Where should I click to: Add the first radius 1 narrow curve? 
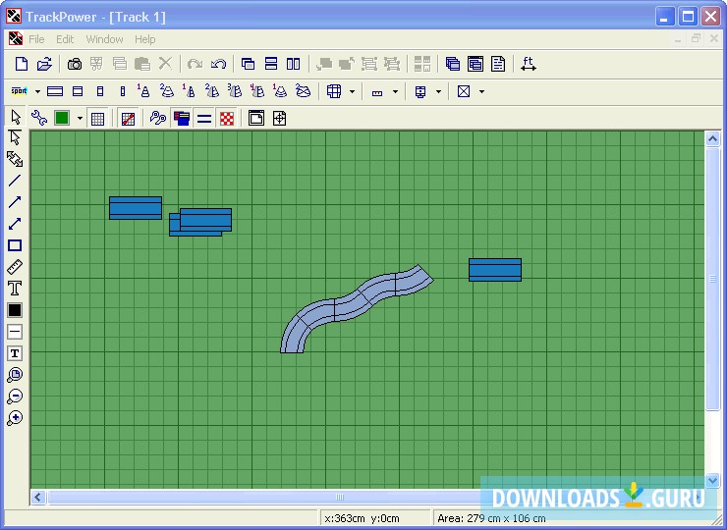click(143, 91)
